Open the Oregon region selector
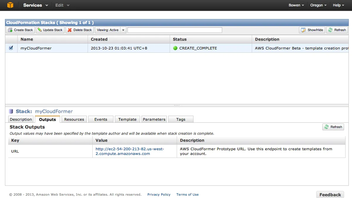352x198 pixels. 318,5
